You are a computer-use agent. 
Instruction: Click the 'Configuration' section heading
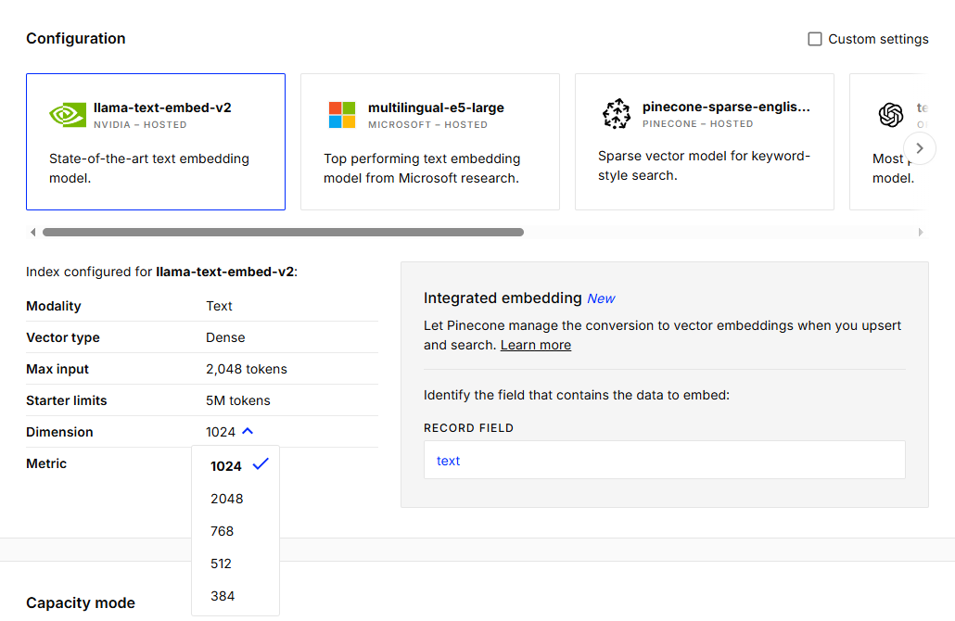point(75,38)
